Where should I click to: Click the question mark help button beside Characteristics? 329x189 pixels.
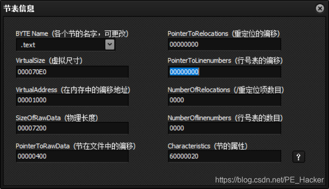[298, 156]
